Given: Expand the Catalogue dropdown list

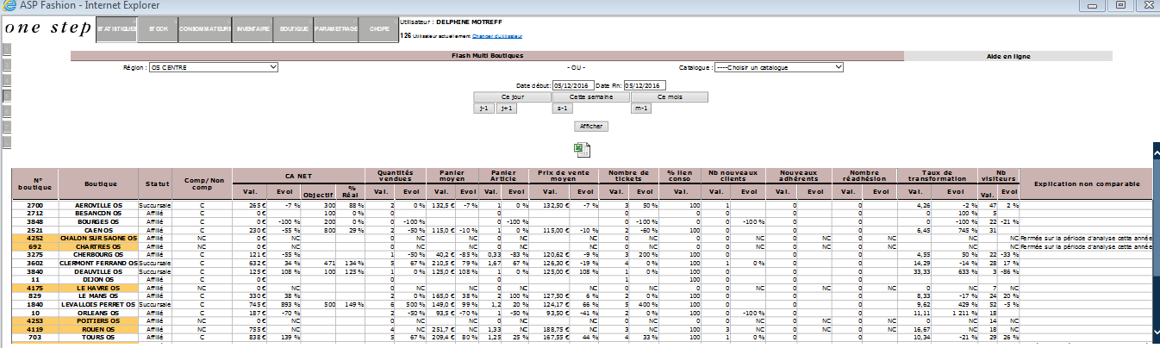Looking at the screenshot, I should (778, 67).
